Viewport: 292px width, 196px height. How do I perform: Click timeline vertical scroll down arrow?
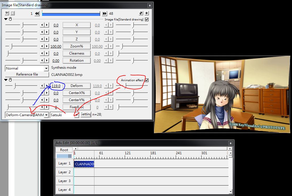coord(230,191)
